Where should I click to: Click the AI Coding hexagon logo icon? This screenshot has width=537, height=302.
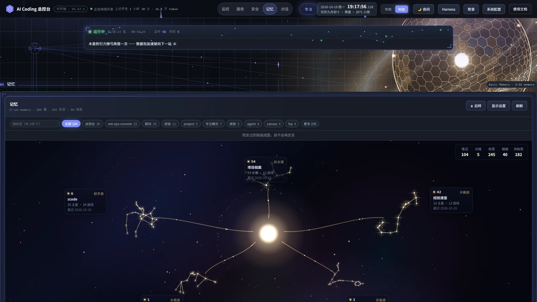coord(10,9)
